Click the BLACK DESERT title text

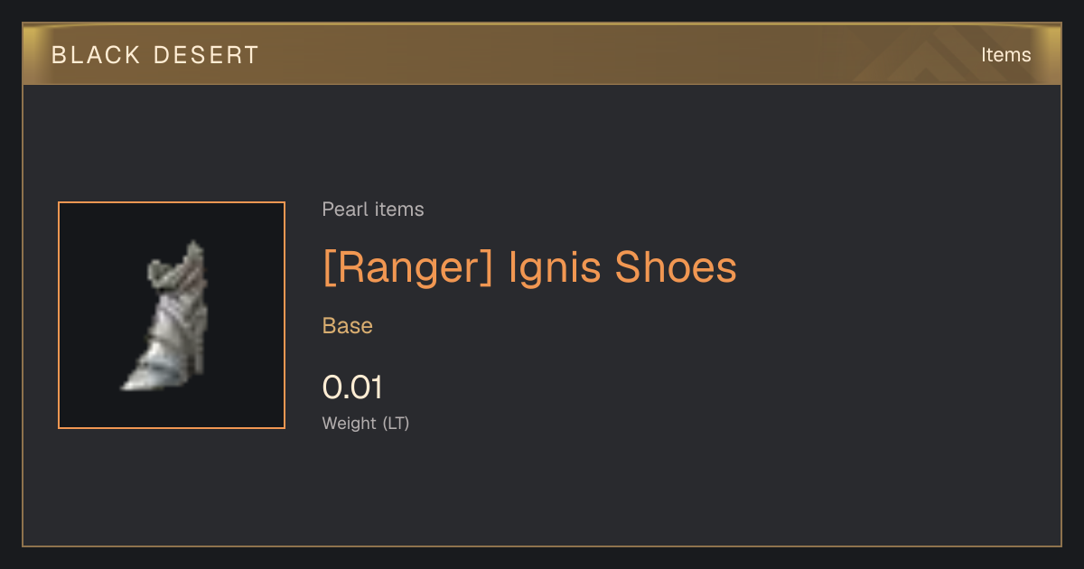tap(155, 55)
